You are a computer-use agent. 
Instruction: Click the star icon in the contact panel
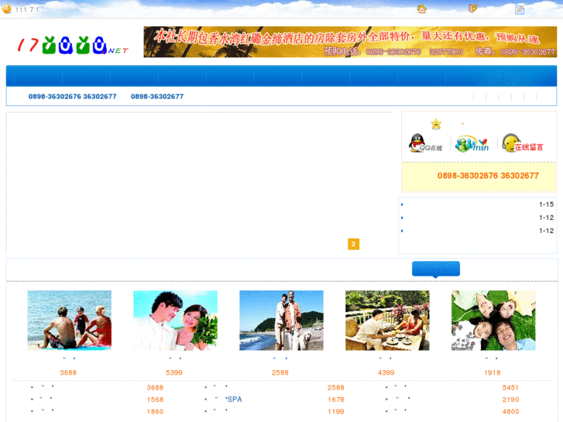436,124
